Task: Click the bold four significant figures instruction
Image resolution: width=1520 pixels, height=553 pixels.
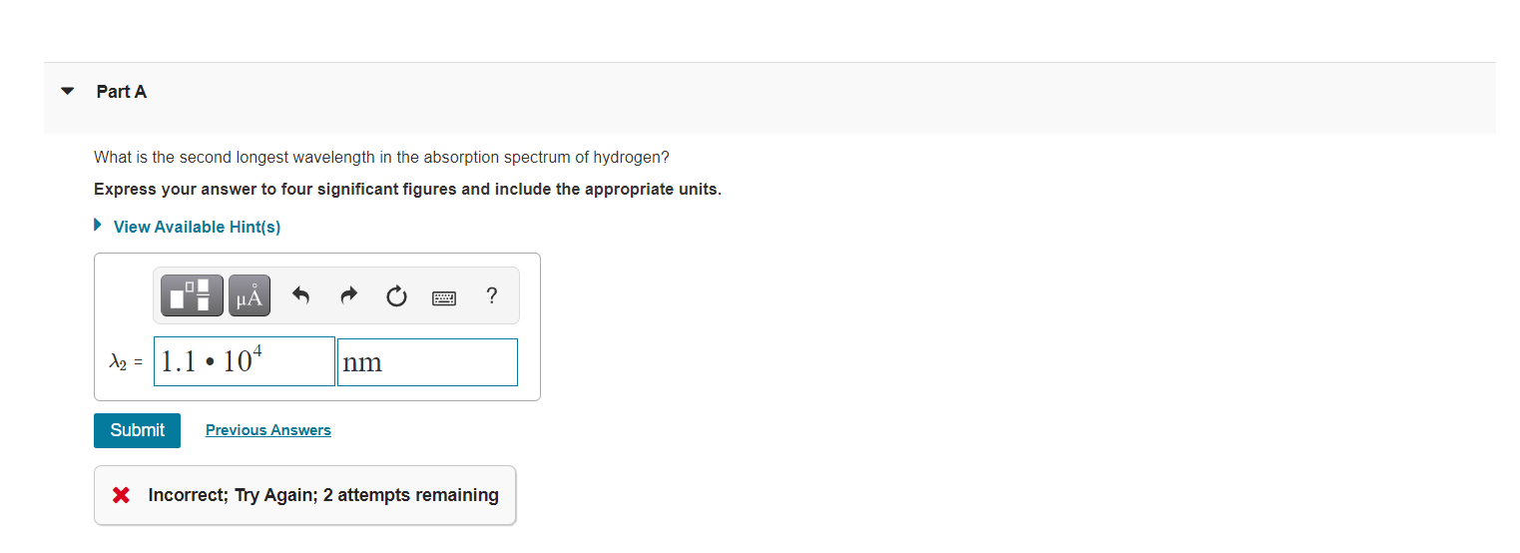Action: [407, 189]
